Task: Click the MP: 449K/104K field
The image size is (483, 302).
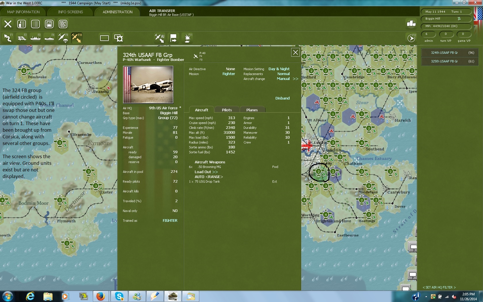Action: [x=446, y=26]
